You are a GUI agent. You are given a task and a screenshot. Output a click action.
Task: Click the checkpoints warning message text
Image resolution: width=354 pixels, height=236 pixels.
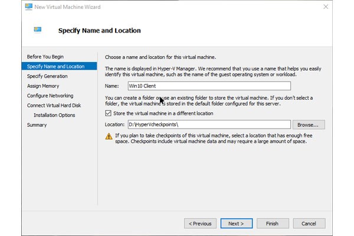pyautogui.click(x=214, y=139)
